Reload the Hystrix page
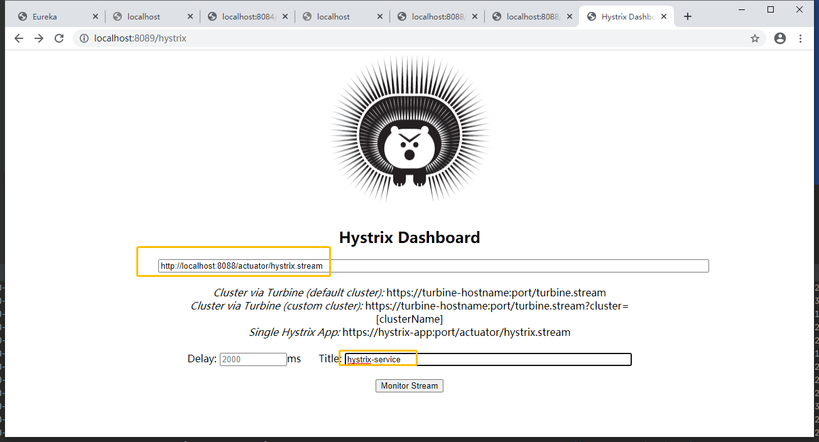Image resolution: width=819 pixels, height=442 pixels. (x=59, y=38)
